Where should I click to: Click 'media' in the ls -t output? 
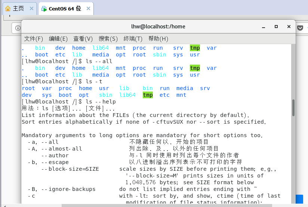pyautogui.click(x=185, y=89)
